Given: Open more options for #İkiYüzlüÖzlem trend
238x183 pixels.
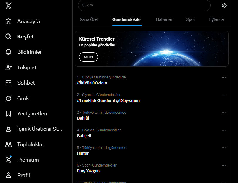Looking at the screenshot, I should click(x=224, y=77).
